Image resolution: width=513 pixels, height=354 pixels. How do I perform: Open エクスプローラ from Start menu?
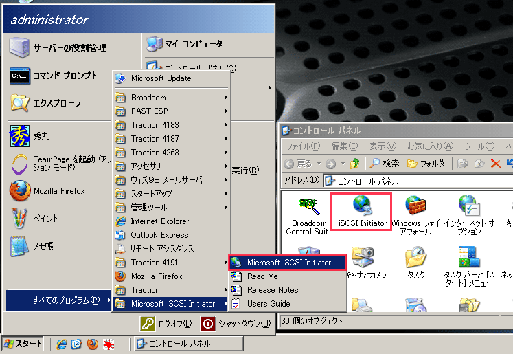(46, 103)
